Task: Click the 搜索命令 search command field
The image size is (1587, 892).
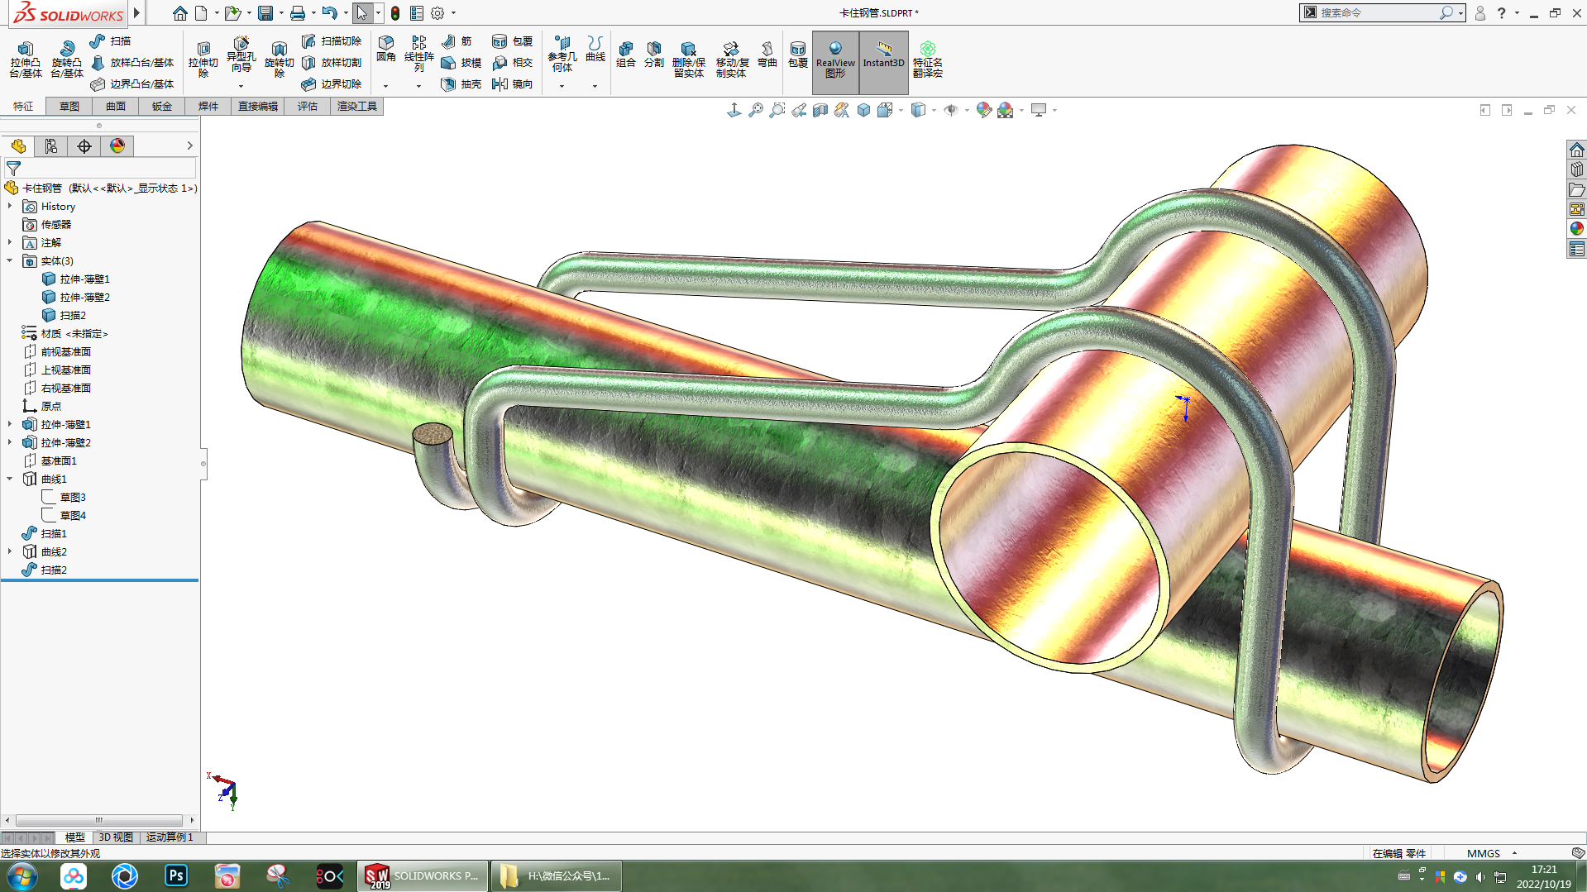Action: 1376,13
